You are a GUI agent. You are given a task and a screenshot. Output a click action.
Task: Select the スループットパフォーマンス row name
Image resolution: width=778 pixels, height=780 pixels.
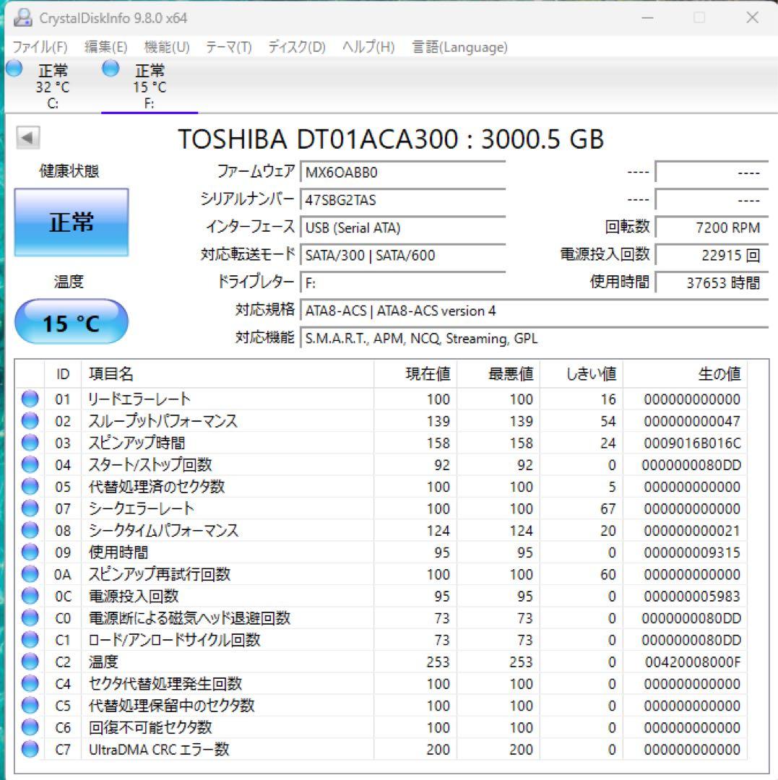[x=163, y=421]
